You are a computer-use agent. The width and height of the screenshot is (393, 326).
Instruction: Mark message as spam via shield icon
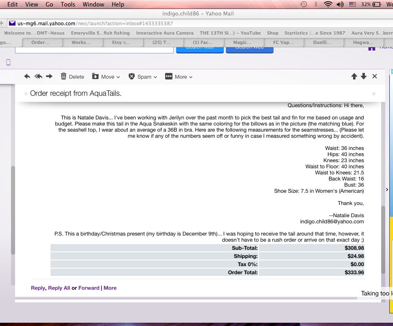click(x=132, y=76)
